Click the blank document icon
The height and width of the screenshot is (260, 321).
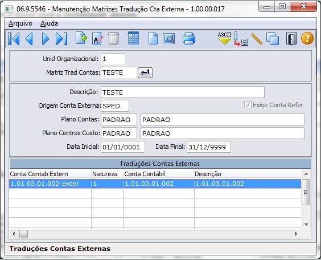coord(153,38)
